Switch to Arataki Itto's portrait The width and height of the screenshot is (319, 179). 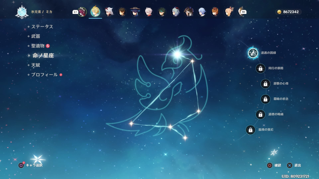(x=109, y=12)
